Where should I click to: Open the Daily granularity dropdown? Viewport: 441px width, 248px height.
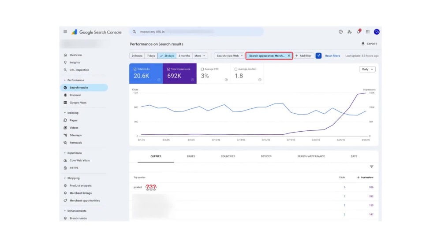tap(367, 69)
